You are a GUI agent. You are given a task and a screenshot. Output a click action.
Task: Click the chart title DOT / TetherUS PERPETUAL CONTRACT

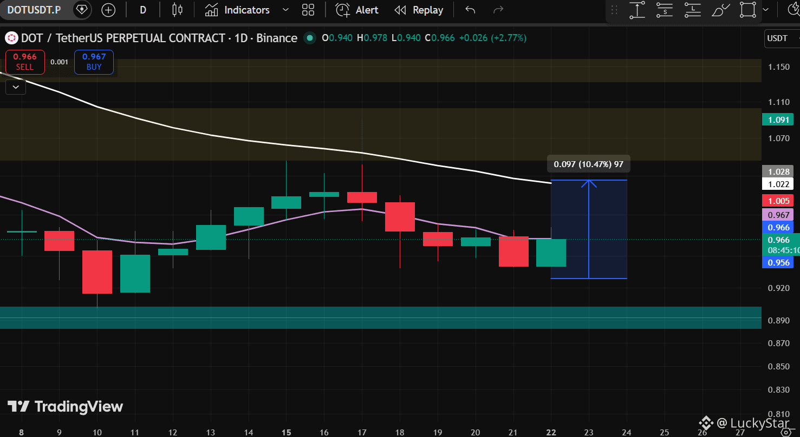[123, 38]
